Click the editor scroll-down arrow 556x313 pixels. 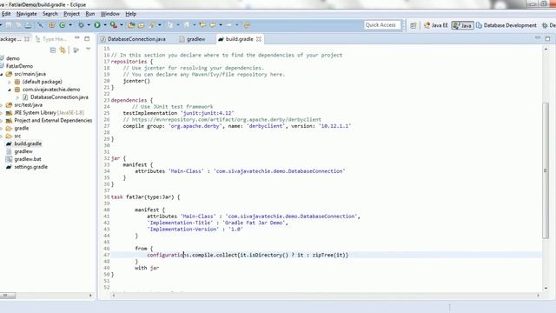coord(546,288)
